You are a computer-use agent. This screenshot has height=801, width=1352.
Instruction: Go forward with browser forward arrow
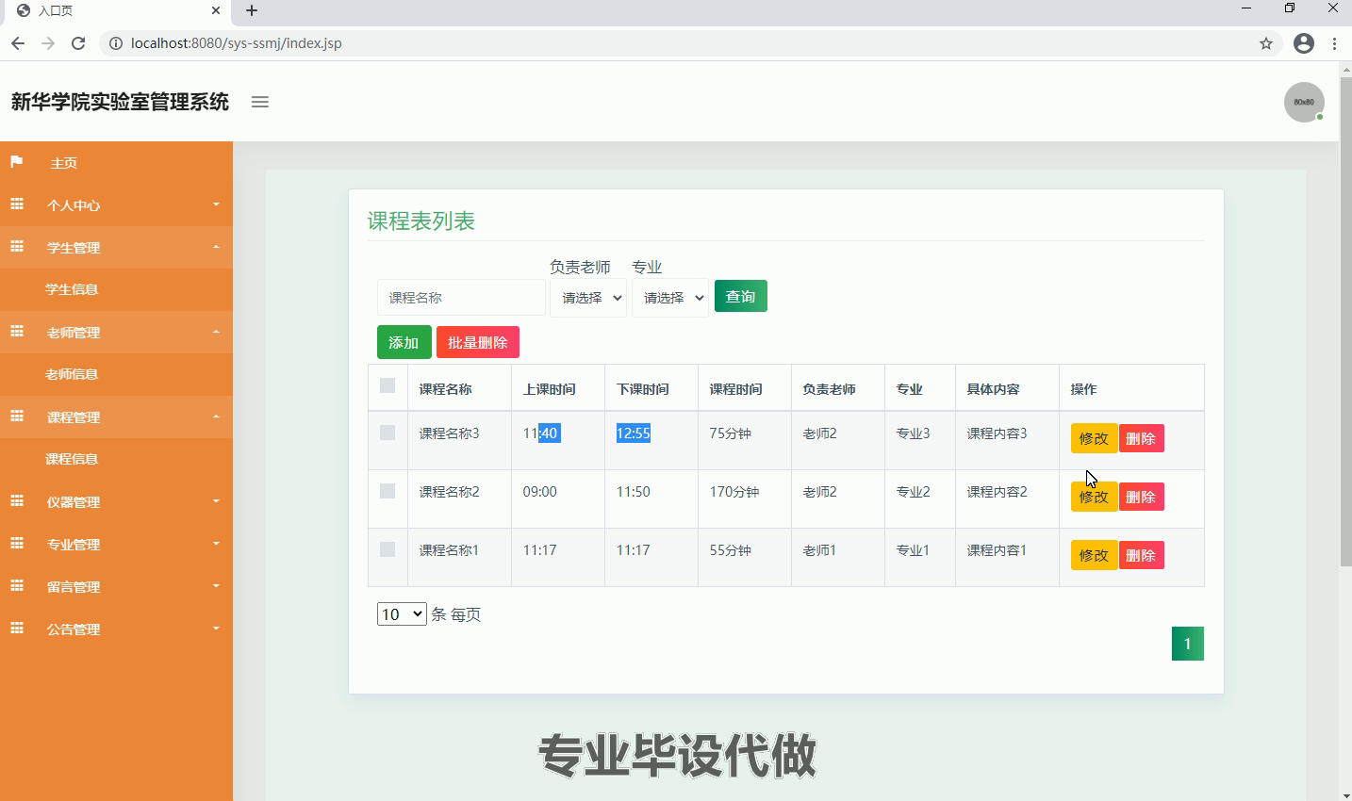pos(48,43)
